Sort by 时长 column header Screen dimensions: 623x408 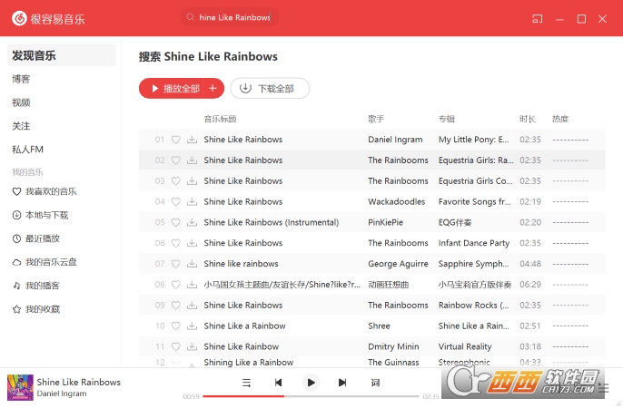(x=528, y=119)
